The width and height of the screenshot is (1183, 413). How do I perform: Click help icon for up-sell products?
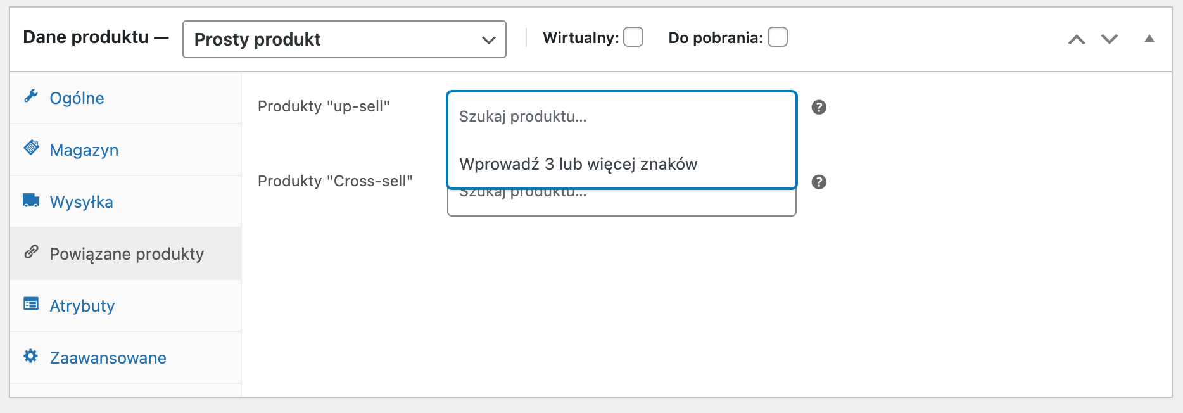819,107
